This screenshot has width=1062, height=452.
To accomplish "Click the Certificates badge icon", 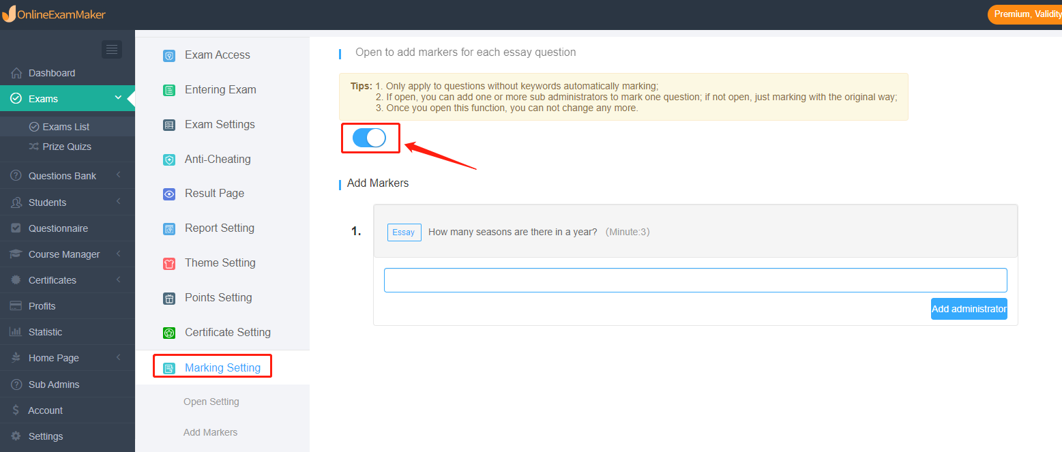I will point(16,280).
